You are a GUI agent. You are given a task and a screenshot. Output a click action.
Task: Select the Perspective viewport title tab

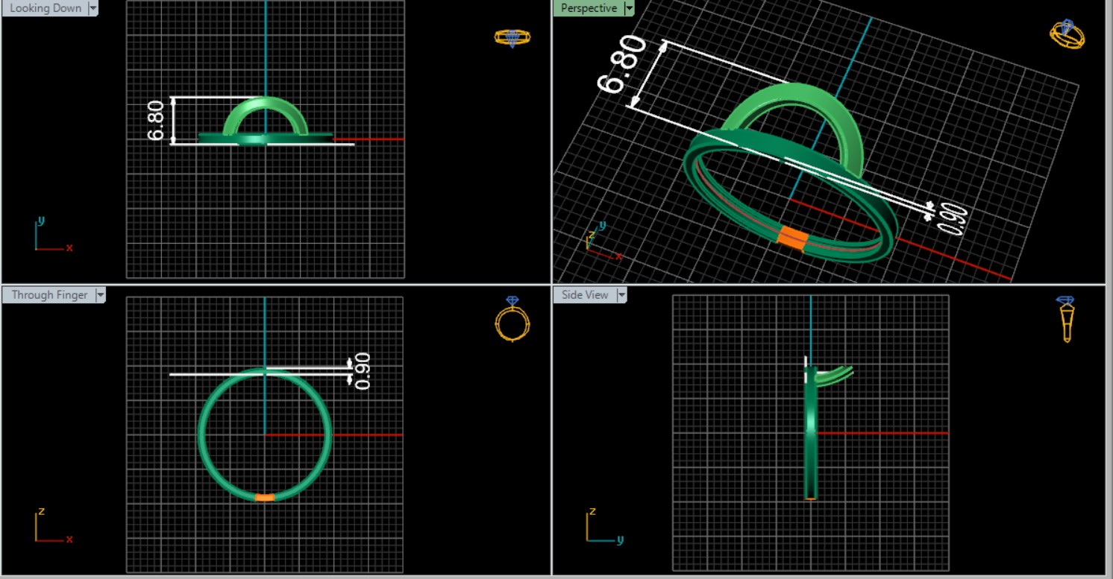point(589,8)
